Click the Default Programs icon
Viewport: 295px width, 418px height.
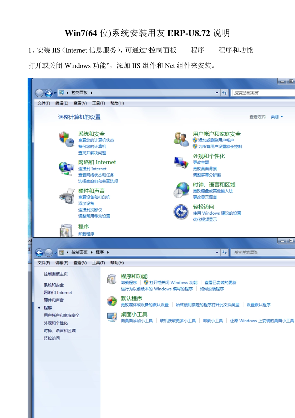112,301
